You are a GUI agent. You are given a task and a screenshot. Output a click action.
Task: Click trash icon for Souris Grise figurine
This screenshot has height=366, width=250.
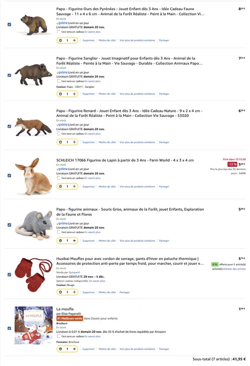60,241
